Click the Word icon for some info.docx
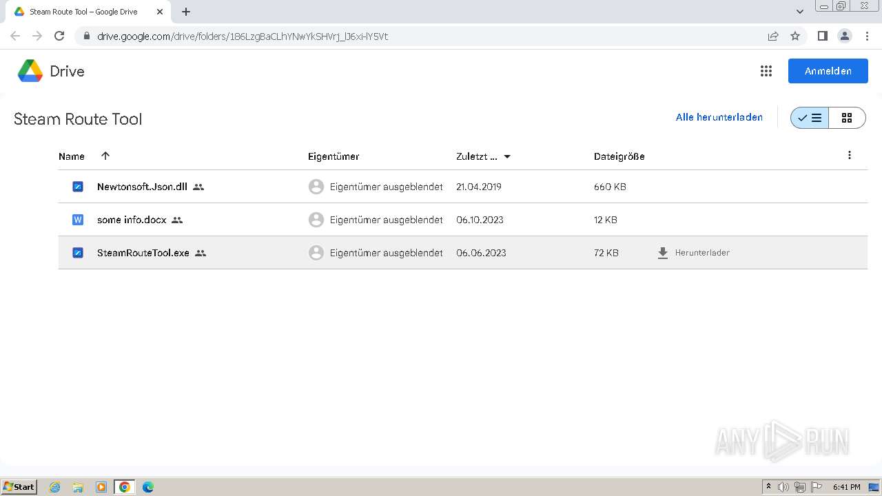This screenshot has height=496, width=882. pyautogui.click(x=78, y=220)
